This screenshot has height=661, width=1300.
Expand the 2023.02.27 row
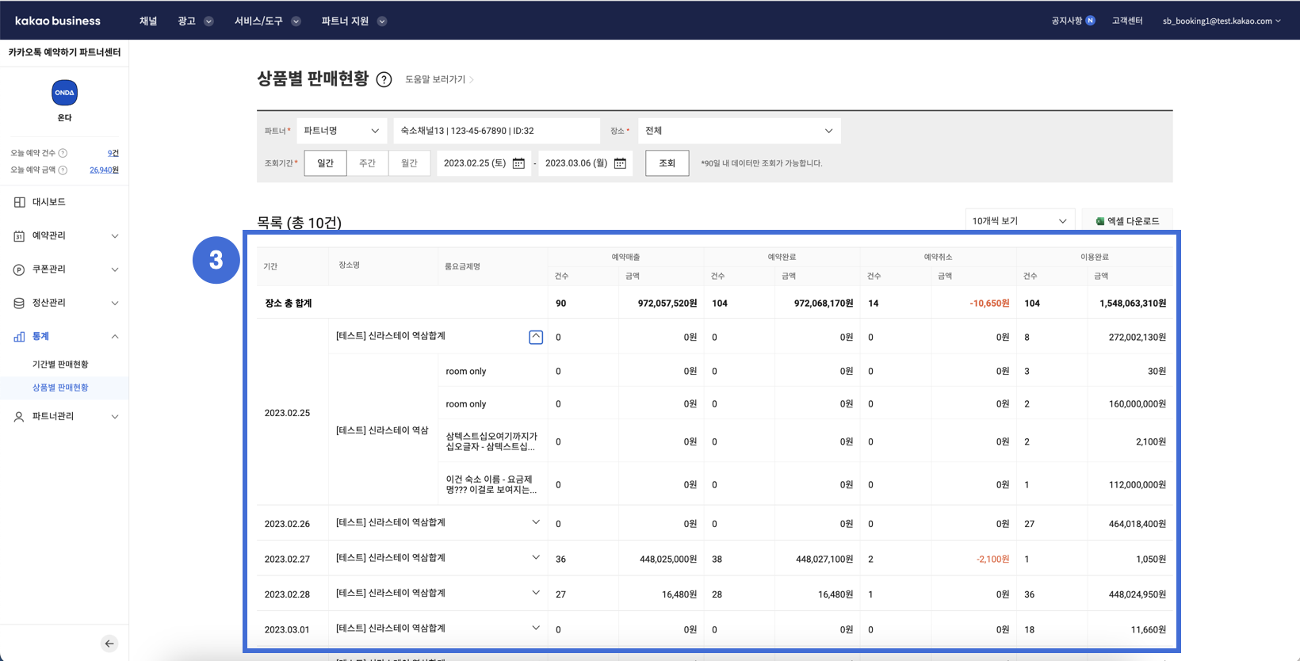pyautogui.click(x=536, y=558)
